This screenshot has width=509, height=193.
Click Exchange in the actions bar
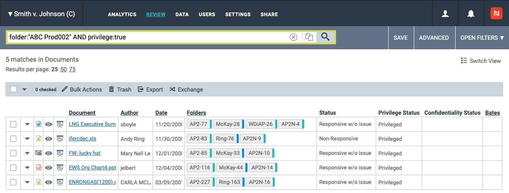click(186, 89)
